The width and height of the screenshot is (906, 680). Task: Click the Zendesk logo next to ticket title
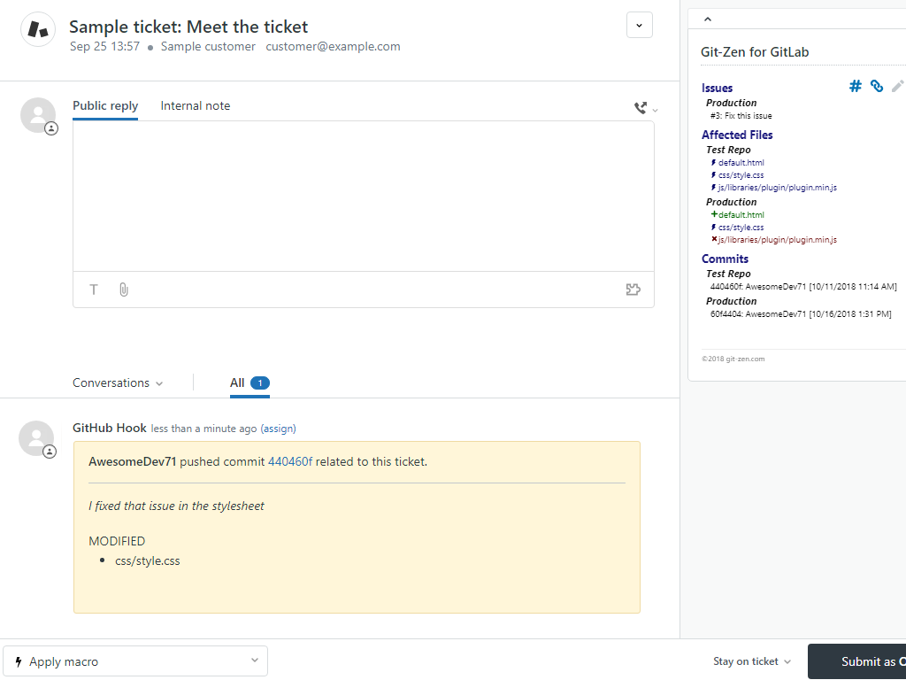pos(38,28)
